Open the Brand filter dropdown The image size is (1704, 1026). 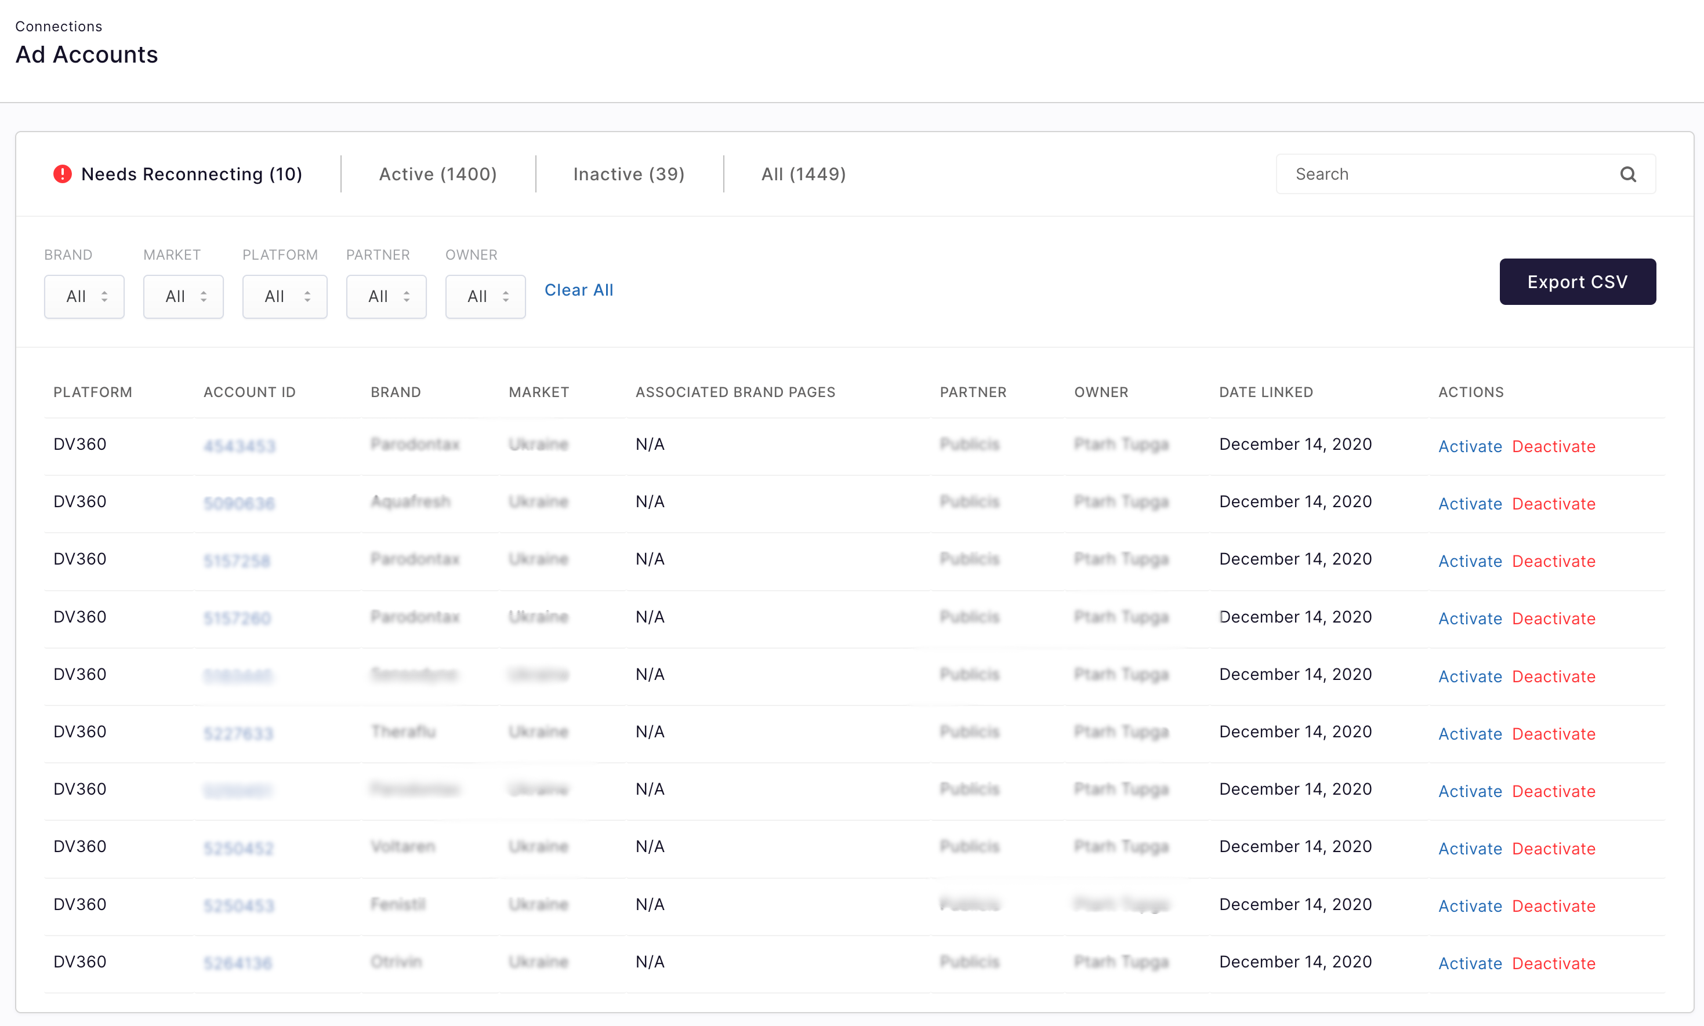pos(84,297)
